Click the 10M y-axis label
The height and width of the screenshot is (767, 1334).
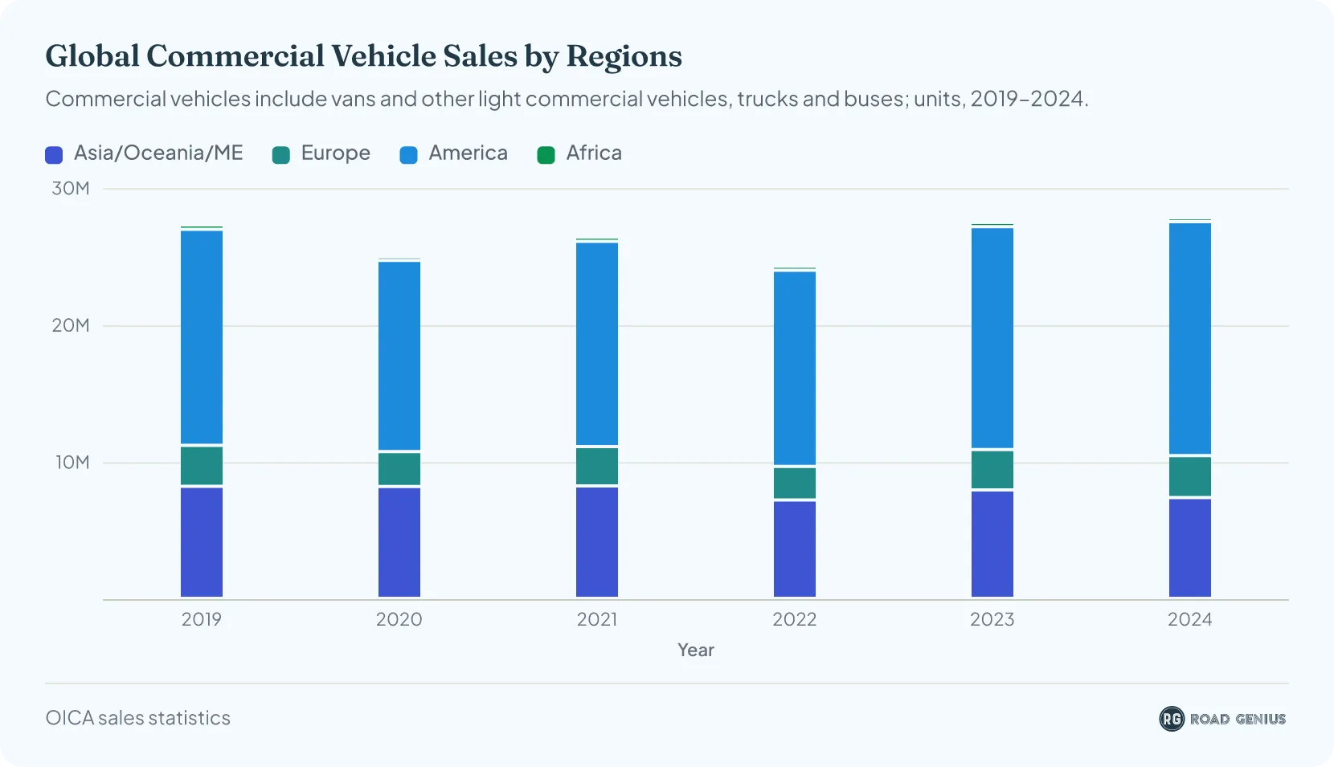[72, 463]
